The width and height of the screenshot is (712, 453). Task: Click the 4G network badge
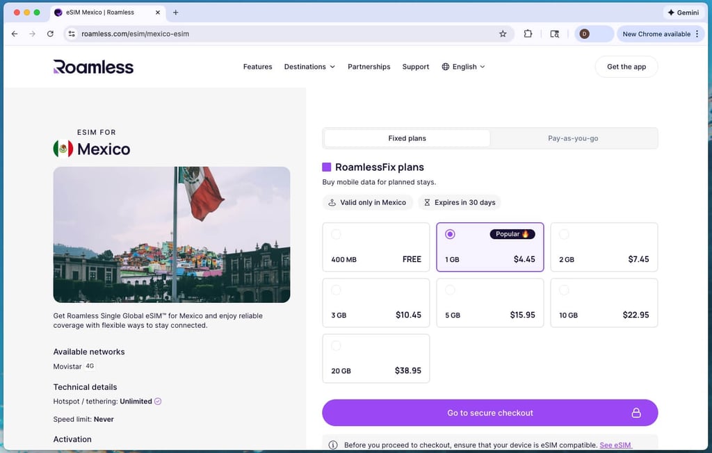click(90, 366)
